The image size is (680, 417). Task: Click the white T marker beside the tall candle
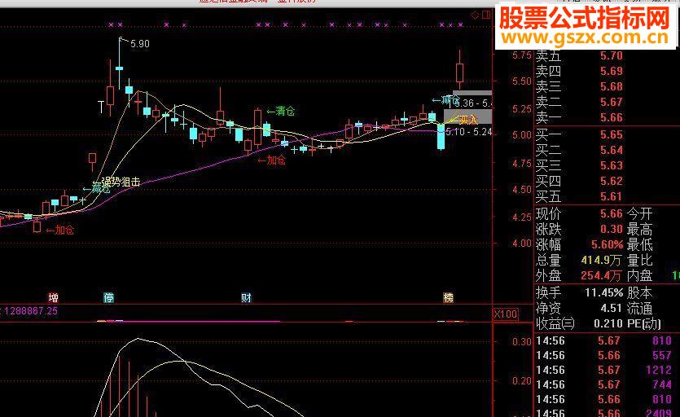click(101, 107)
